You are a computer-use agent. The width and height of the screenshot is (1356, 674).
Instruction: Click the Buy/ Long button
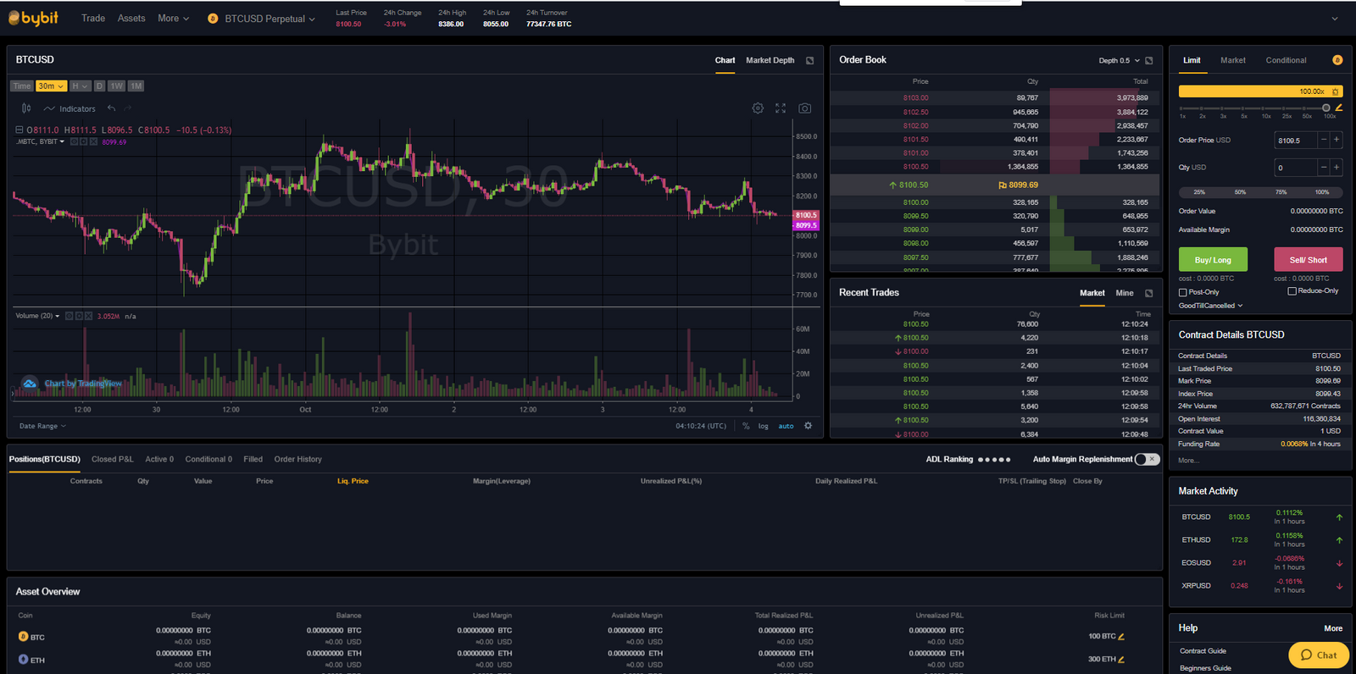(x=1213, y=260)
